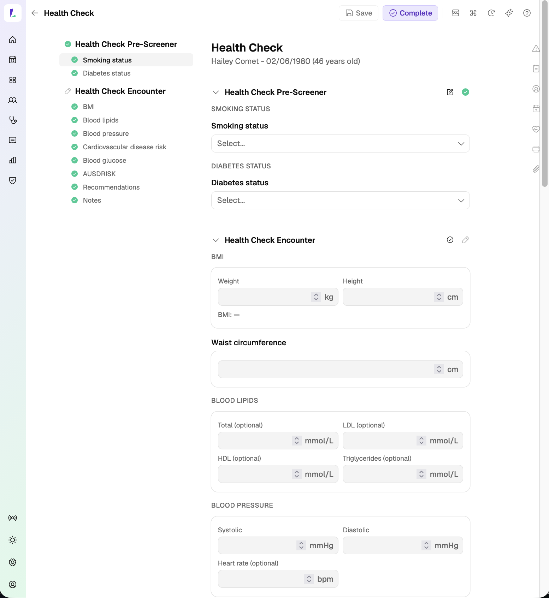This screenshot has width=549, height=598.
Task: Click Health Check Pre-Screener heading in outline
Action: (x=126, y=44)
